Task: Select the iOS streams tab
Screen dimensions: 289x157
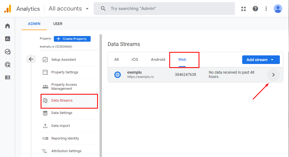Action: click(x=135, y=59)
